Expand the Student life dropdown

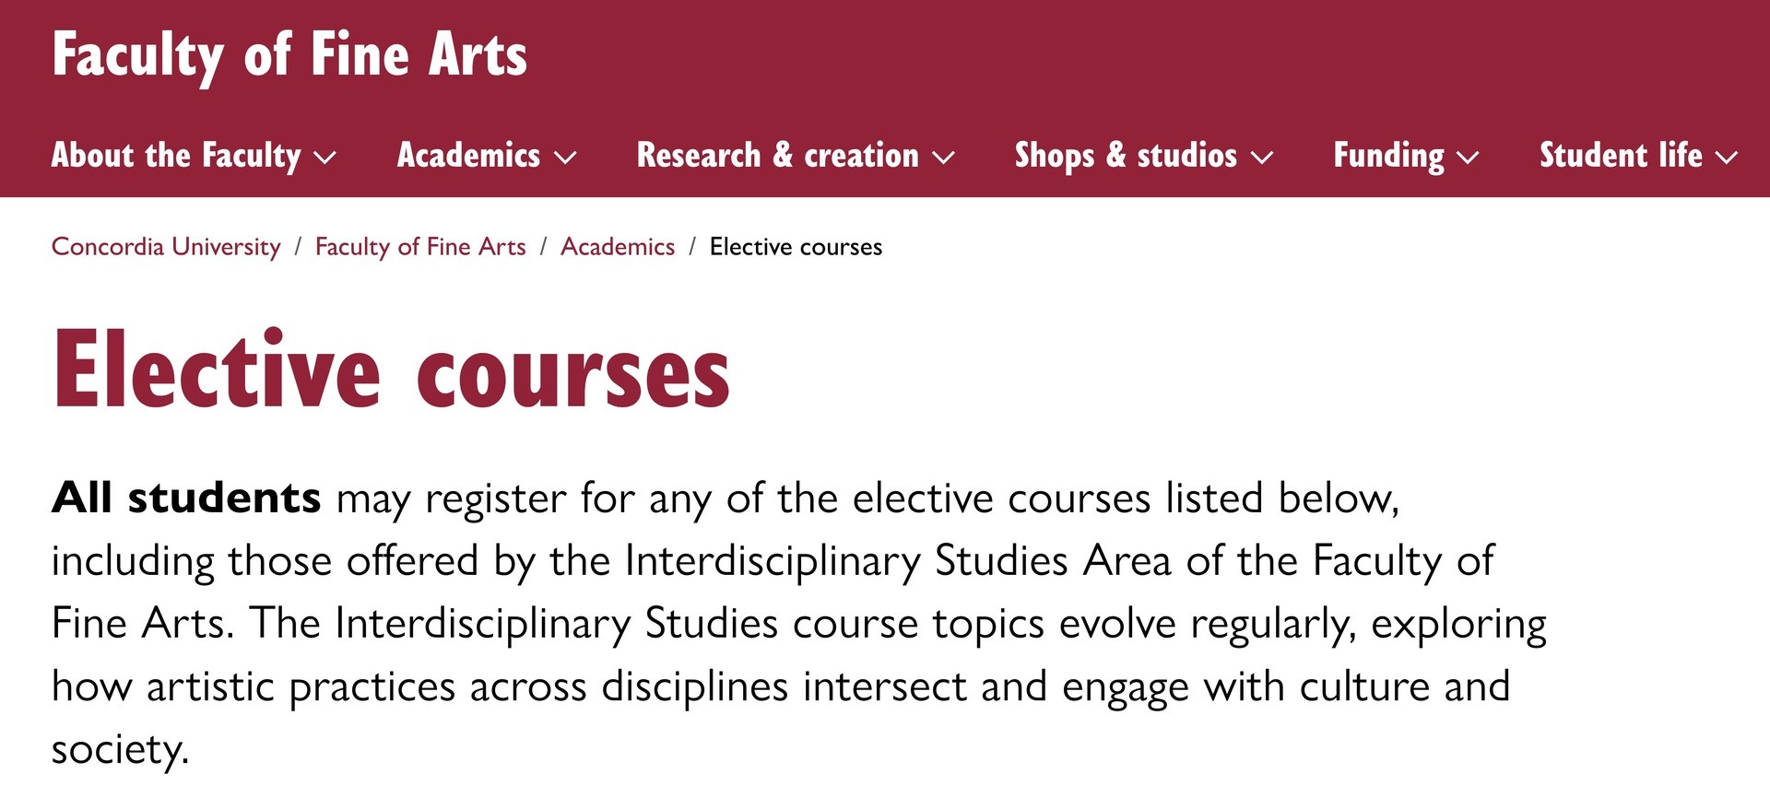pyautogui.click(x=1726, y=158)
